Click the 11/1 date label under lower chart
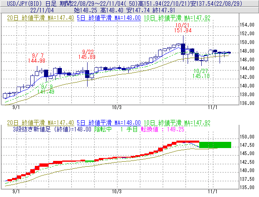 (x=213, y=192)
